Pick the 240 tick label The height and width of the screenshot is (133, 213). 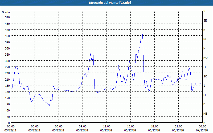(7, 73)
